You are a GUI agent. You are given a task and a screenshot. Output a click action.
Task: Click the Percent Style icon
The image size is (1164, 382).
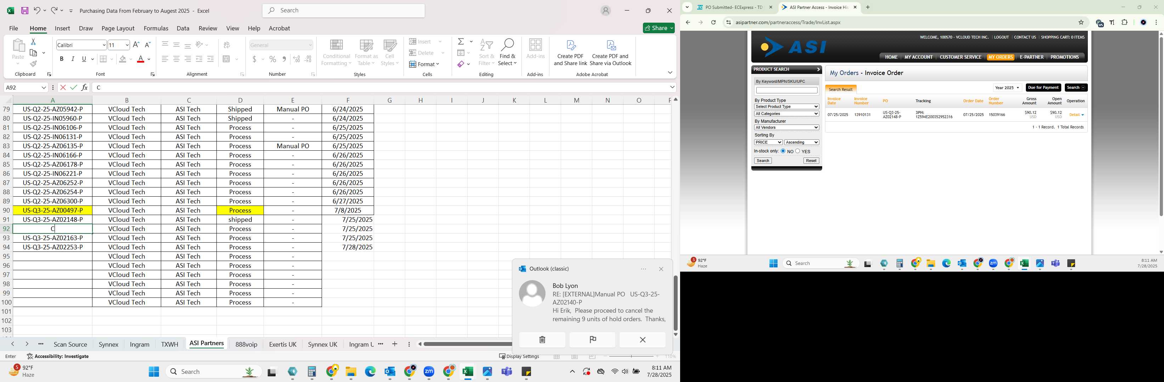coord(272,59)
